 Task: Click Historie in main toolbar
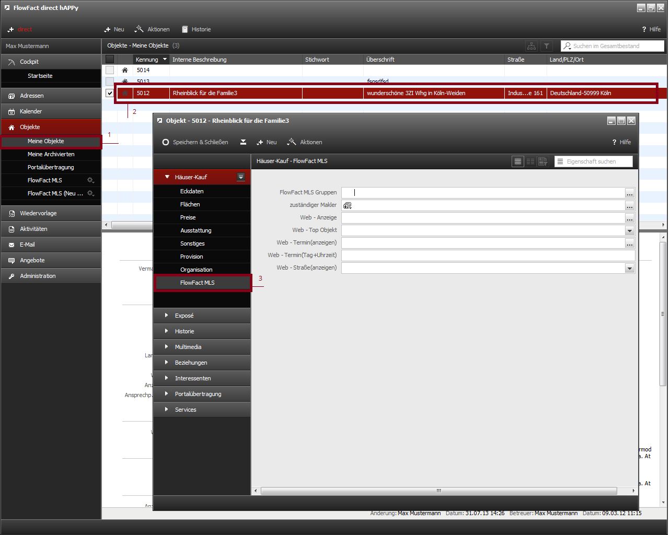click(x=196, y=29)
